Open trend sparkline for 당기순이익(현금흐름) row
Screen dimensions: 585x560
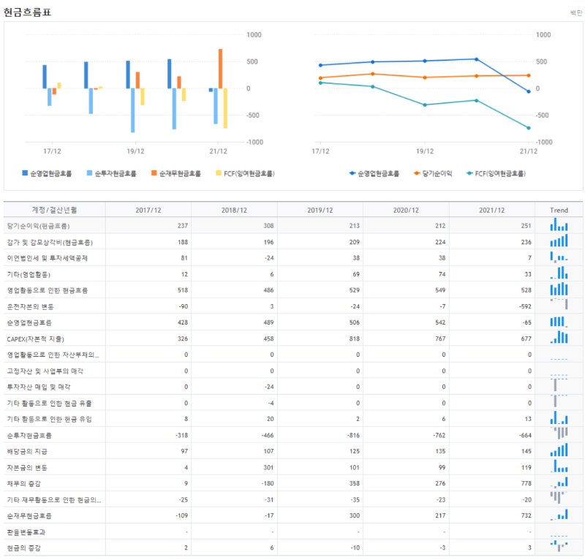click(x=559, y=224)
